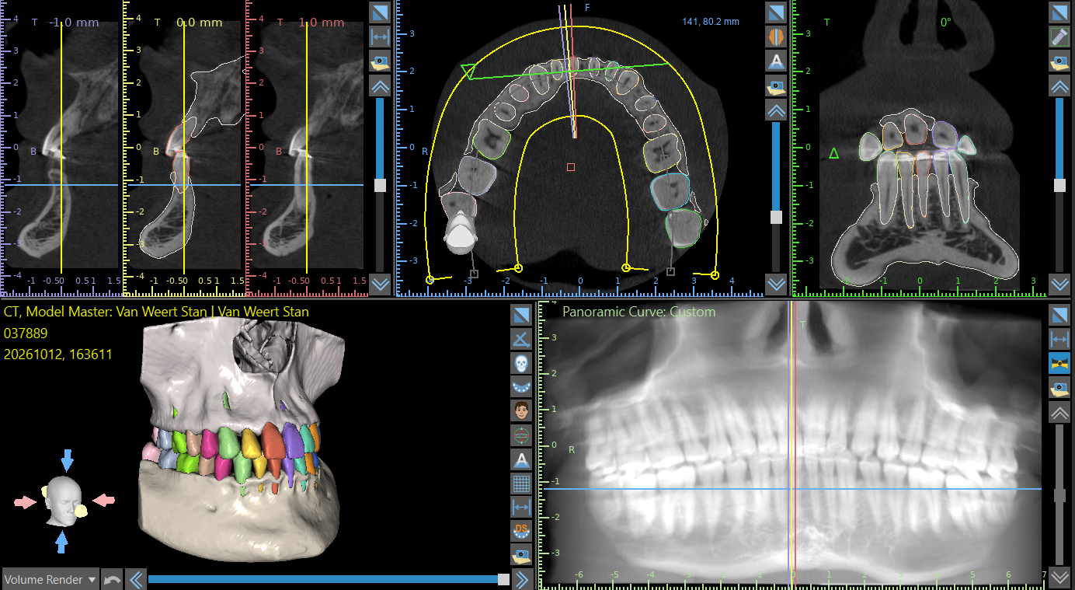Adjust the axial view slice slider

tap(776, 217)
